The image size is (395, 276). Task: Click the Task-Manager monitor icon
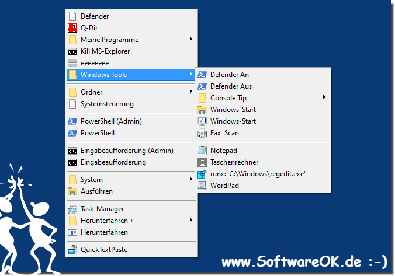pos(72,209)
